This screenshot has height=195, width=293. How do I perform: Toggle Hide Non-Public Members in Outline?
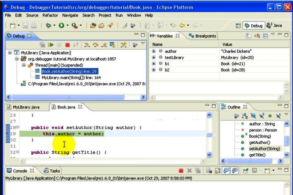pos(270,116)
